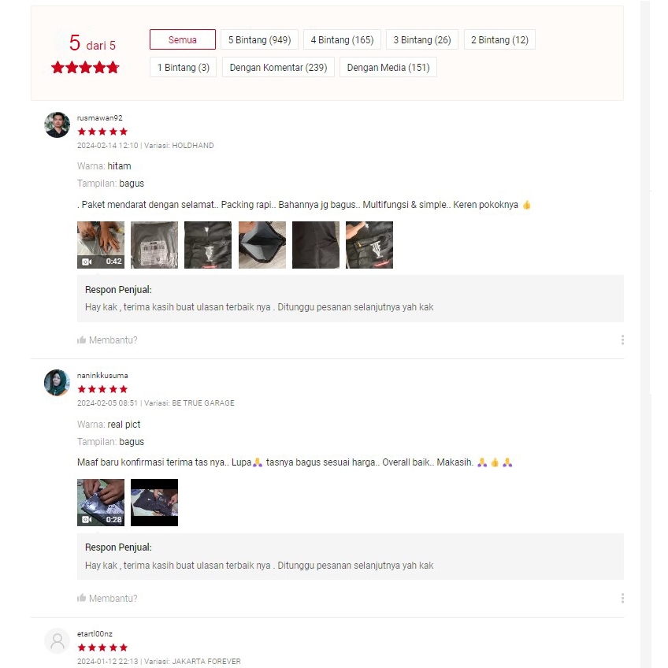Open rusmawan92's profile avatar

coord(57,124)
